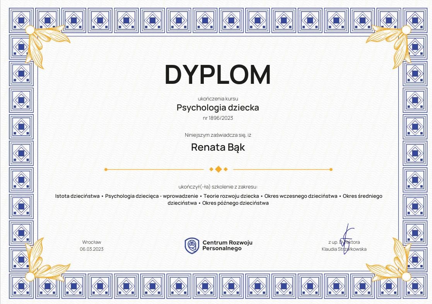Screen dimensions: 432x304
Task: Select the certificate number 1896/2023
Action: tap(218, 118)
